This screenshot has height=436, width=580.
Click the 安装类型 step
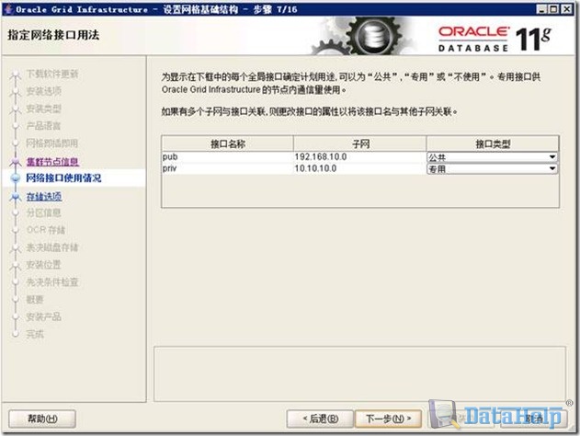(x=43, y=109)
